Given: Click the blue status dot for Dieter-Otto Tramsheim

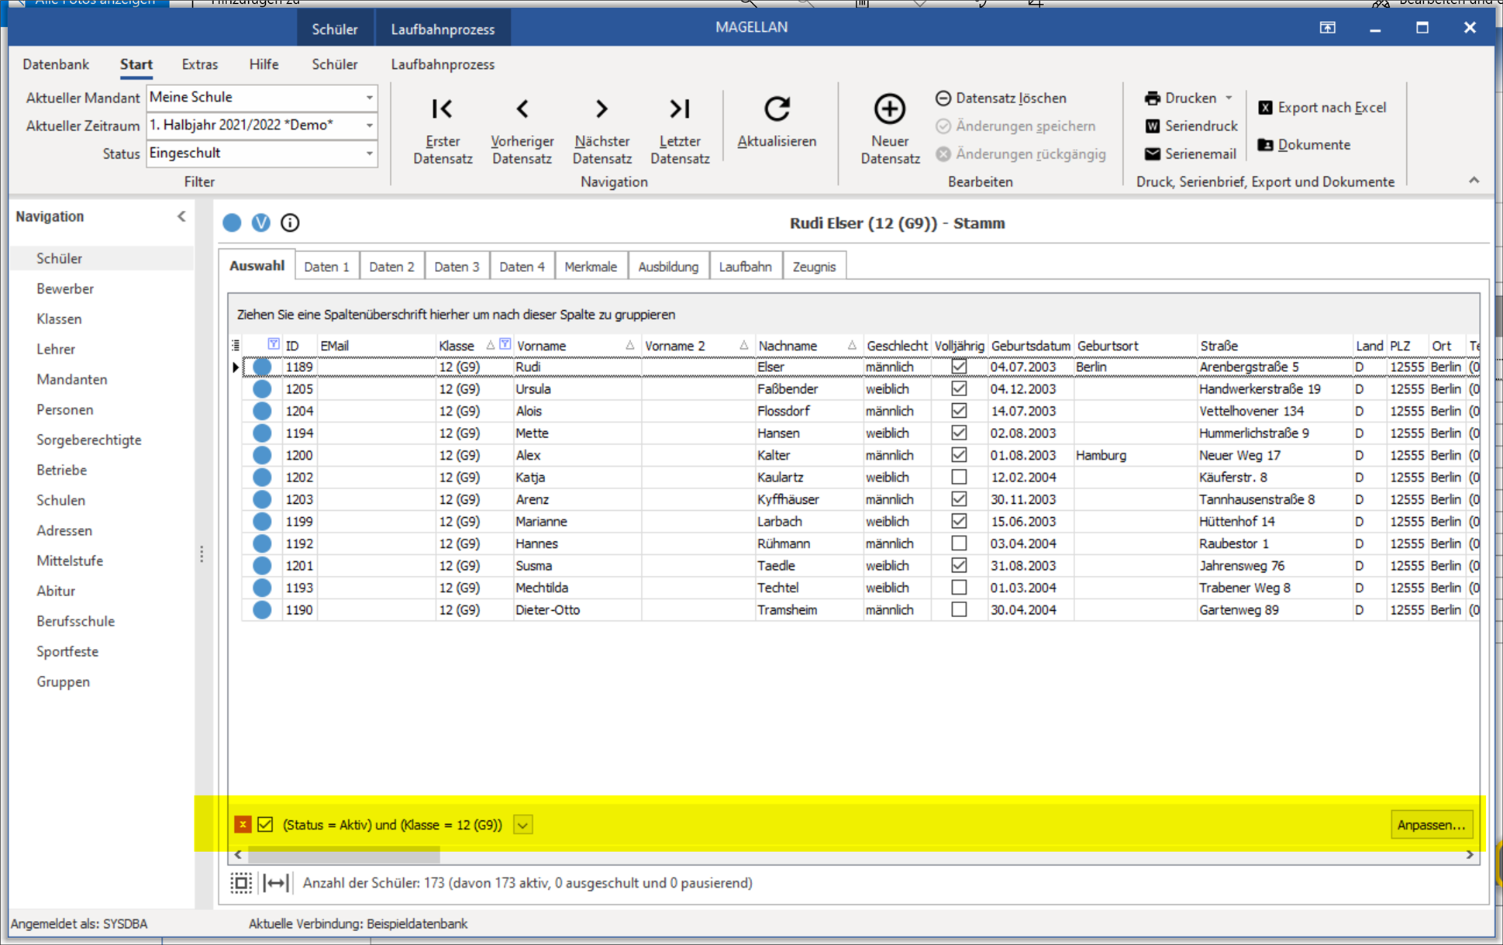Looking at the screenshot, I should point(262,610).
